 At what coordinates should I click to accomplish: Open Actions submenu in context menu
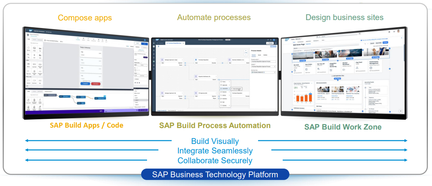pos(225,95)
